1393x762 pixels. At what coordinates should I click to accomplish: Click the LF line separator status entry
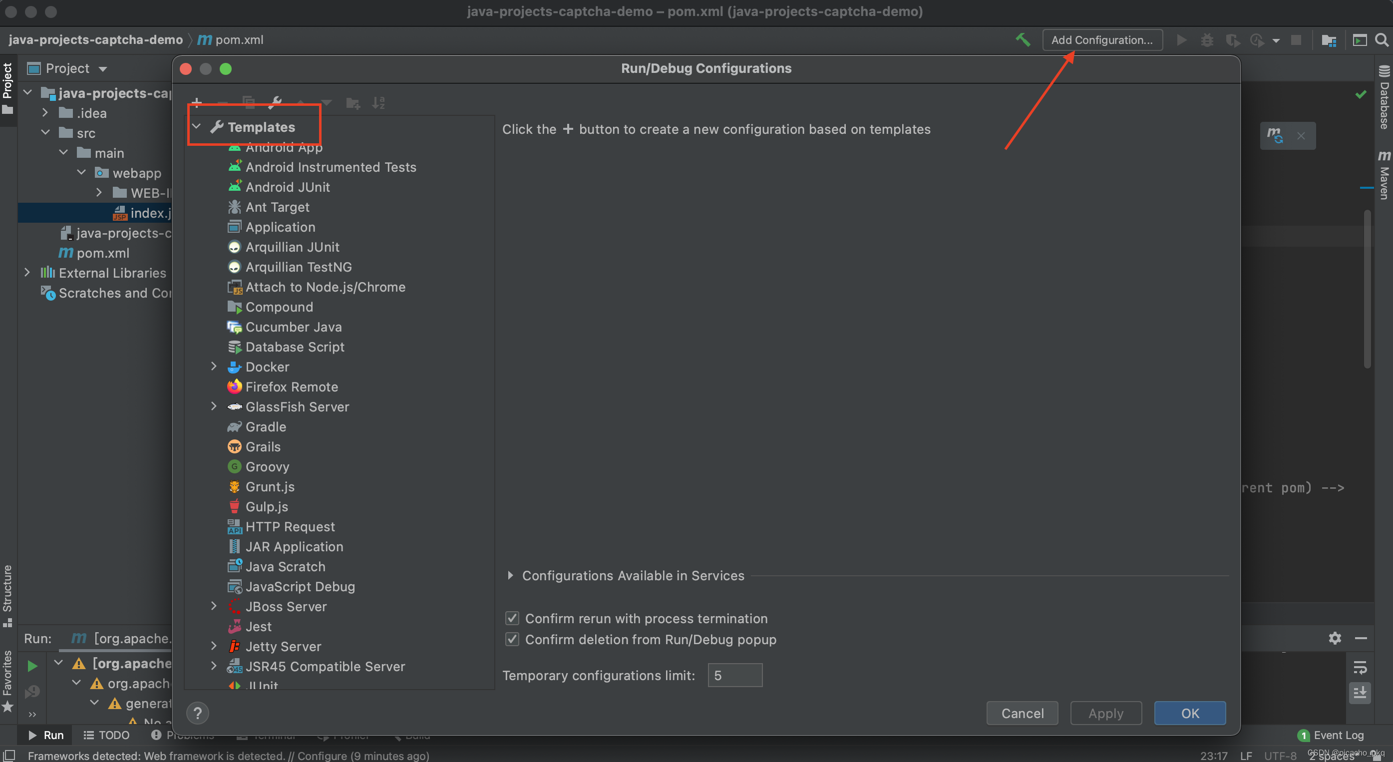click(x=1246, y=756)
